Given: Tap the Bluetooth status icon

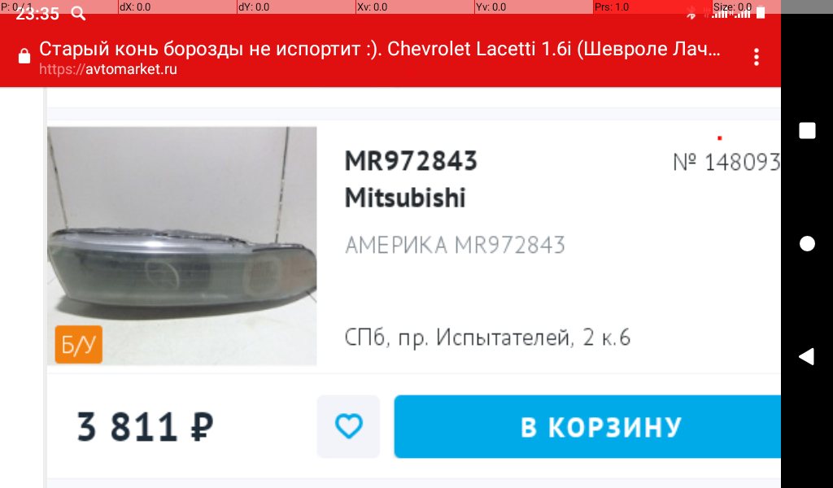Looking at the screenshot, I should tap(691, 13).
